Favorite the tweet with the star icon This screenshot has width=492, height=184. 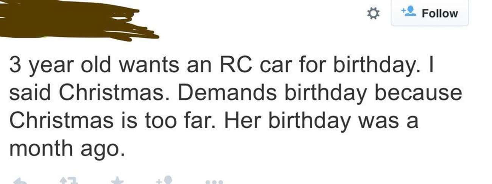tap(117, 182)
